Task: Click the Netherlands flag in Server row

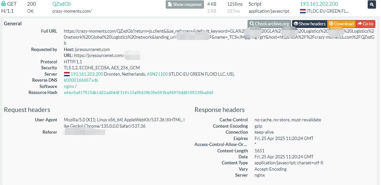Action: click(x=67, y=74)
